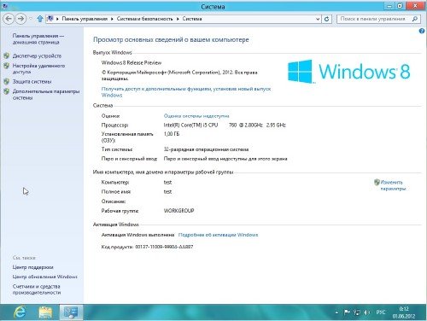Open address bar history dropdown
Screen dimensions: 427x321
click(x=318, y=19)
